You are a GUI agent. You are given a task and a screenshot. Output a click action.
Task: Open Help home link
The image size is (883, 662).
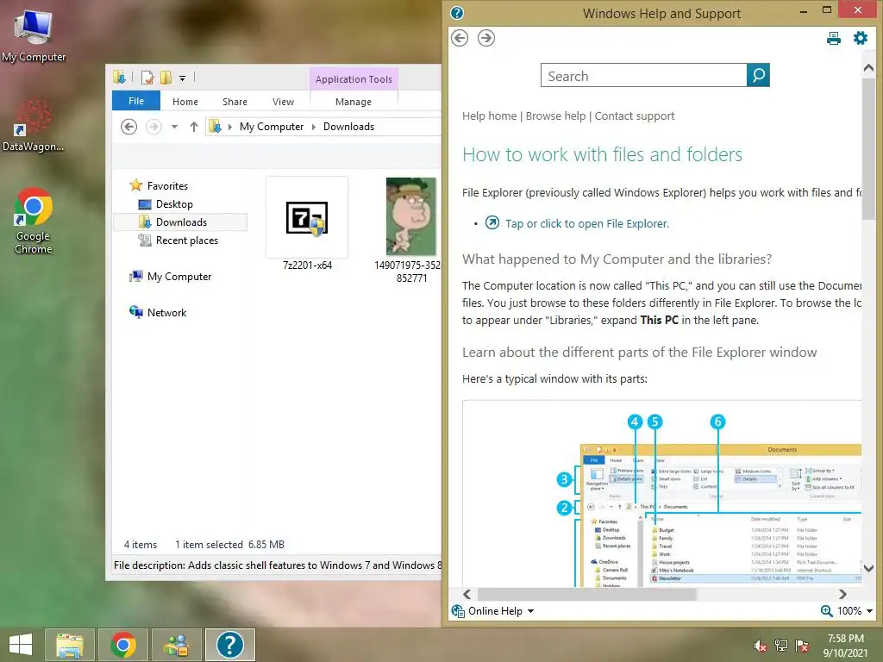(x=490, y=116)
